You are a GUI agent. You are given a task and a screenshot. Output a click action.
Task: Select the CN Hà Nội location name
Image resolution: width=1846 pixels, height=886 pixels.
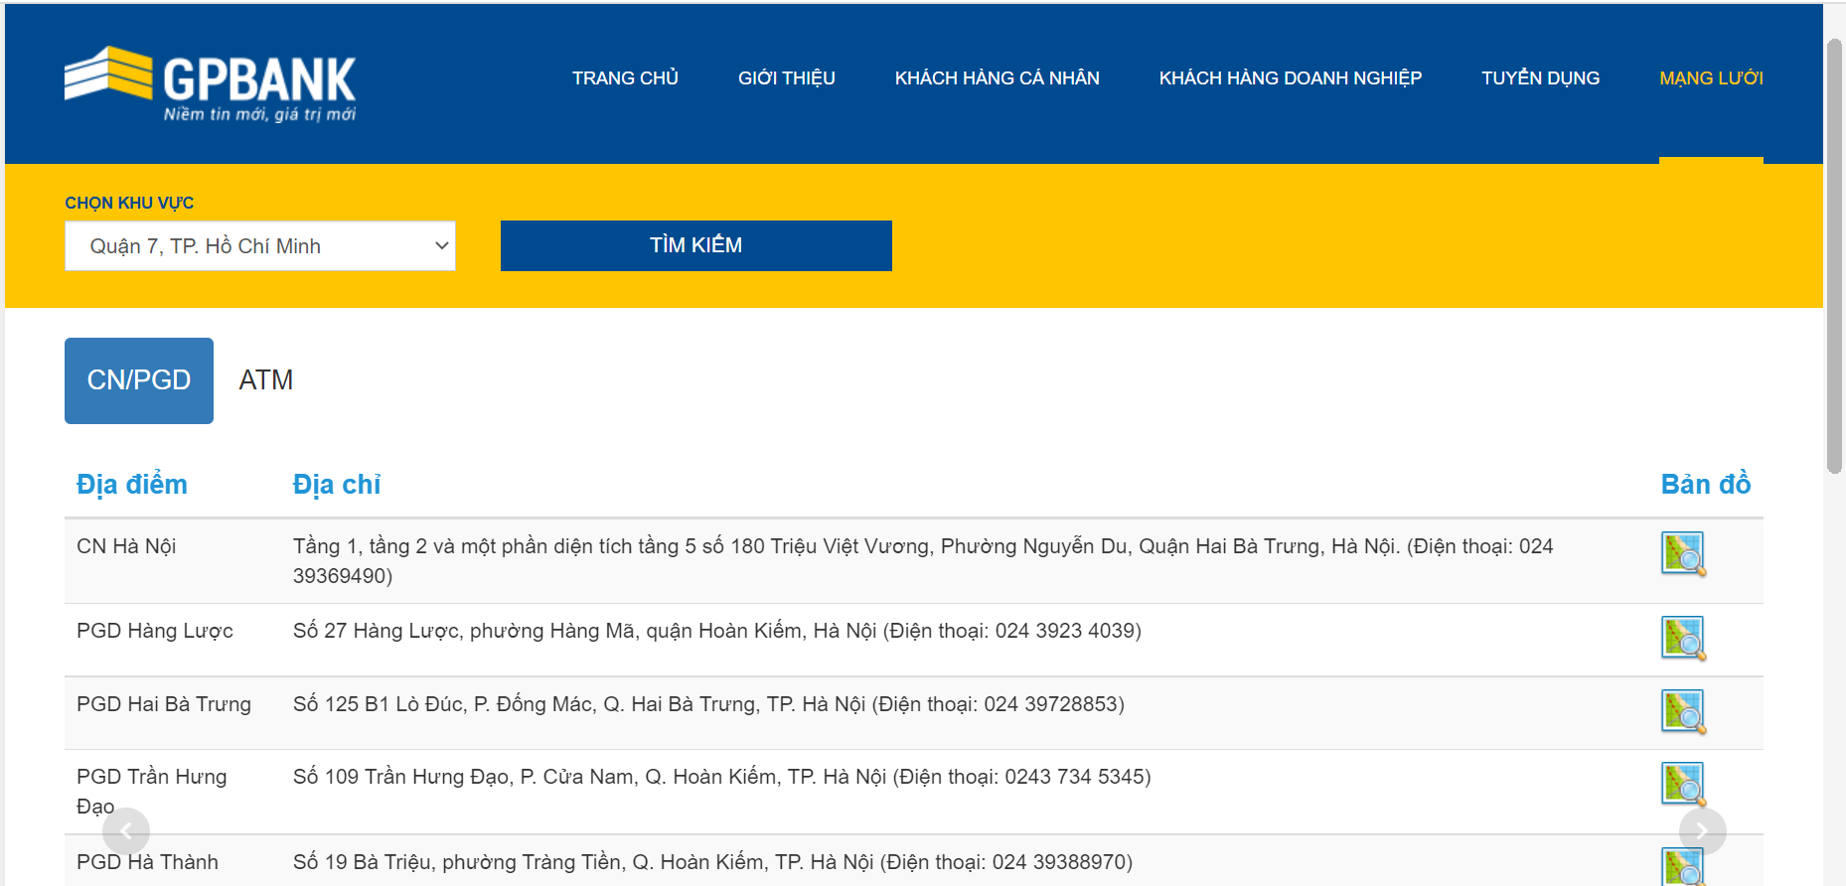click(x=126, y=546)
